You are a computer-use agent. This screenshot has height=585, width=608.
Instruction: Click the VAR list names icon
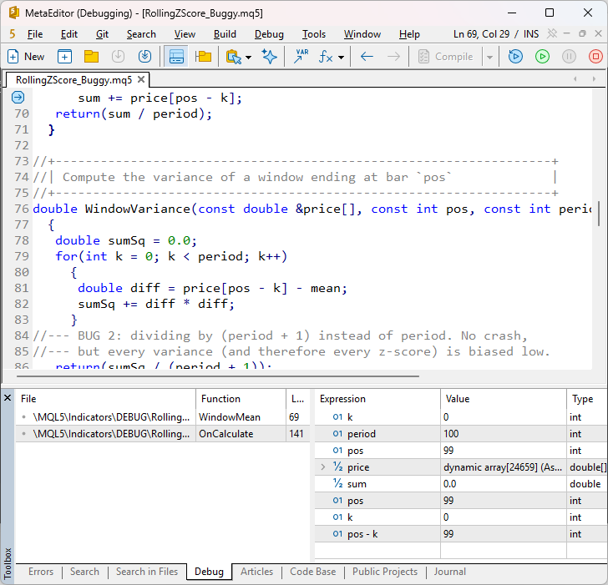[301, 57]
